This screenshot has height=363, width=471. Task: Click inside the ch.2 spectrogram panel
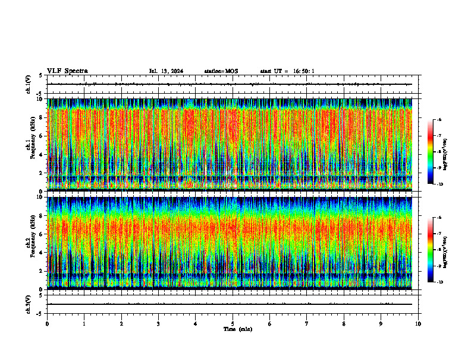coord(230,243)
